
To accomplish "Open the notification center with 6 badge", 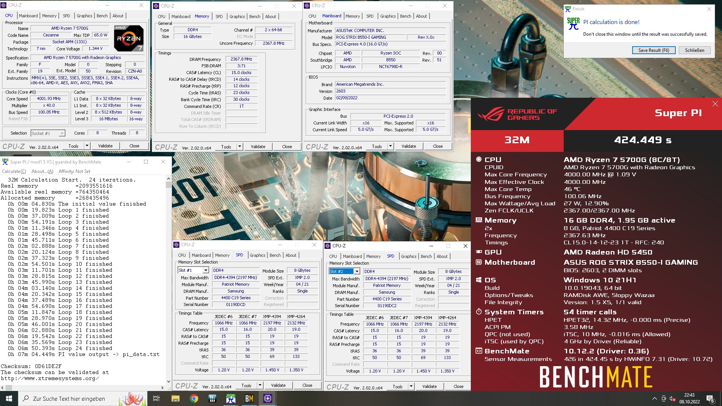I will 710,399.
